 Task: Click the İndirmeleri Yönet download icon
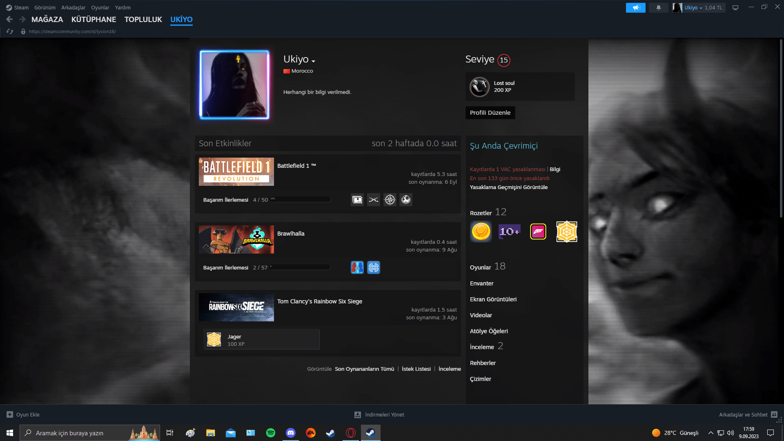(x=358, y=414)
